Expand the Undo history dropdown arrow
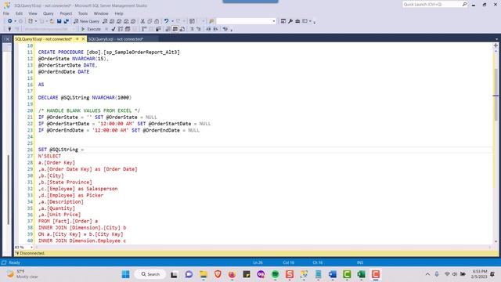 point(172,21)
